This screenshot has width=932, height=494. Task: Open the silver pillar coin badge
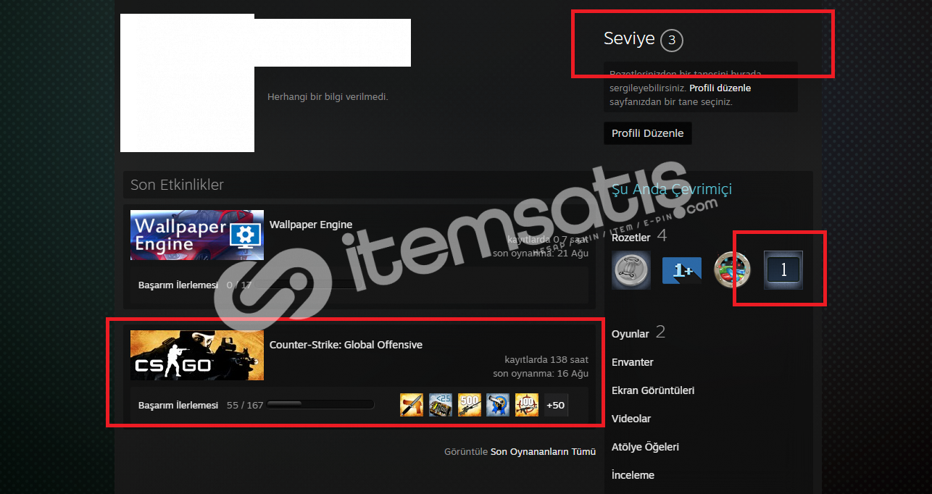click(631, 270)
